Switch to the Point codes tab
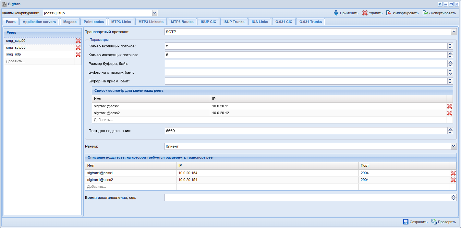This screenshot has height=228, width=461. [x=94, y=22]
